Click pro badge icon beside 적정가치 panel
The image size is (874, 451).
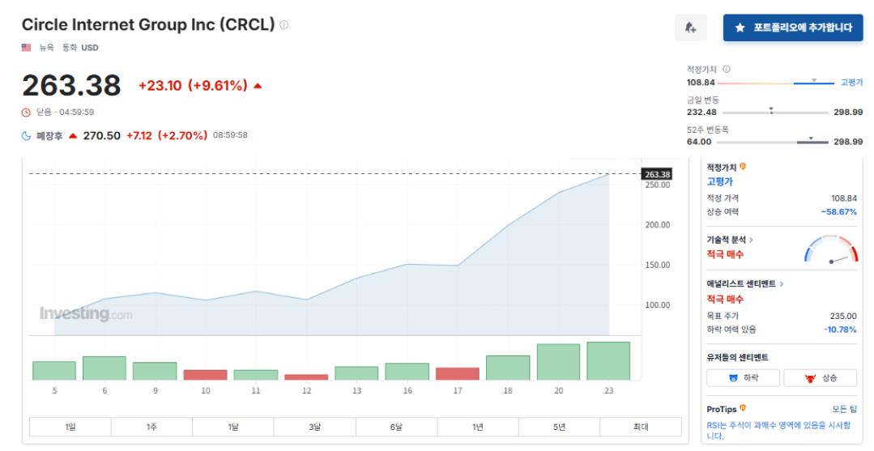(x=743, y=166)
